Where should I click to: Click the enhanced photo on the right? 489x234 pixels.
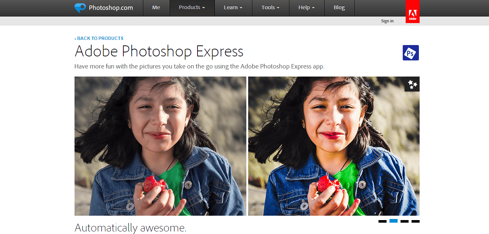click(334, 146)
